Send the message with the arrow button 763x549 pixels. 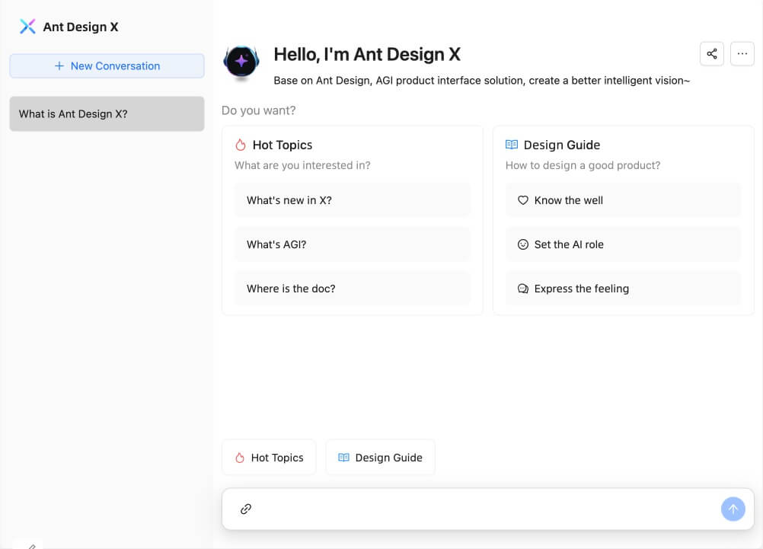(x=733, y=509)
